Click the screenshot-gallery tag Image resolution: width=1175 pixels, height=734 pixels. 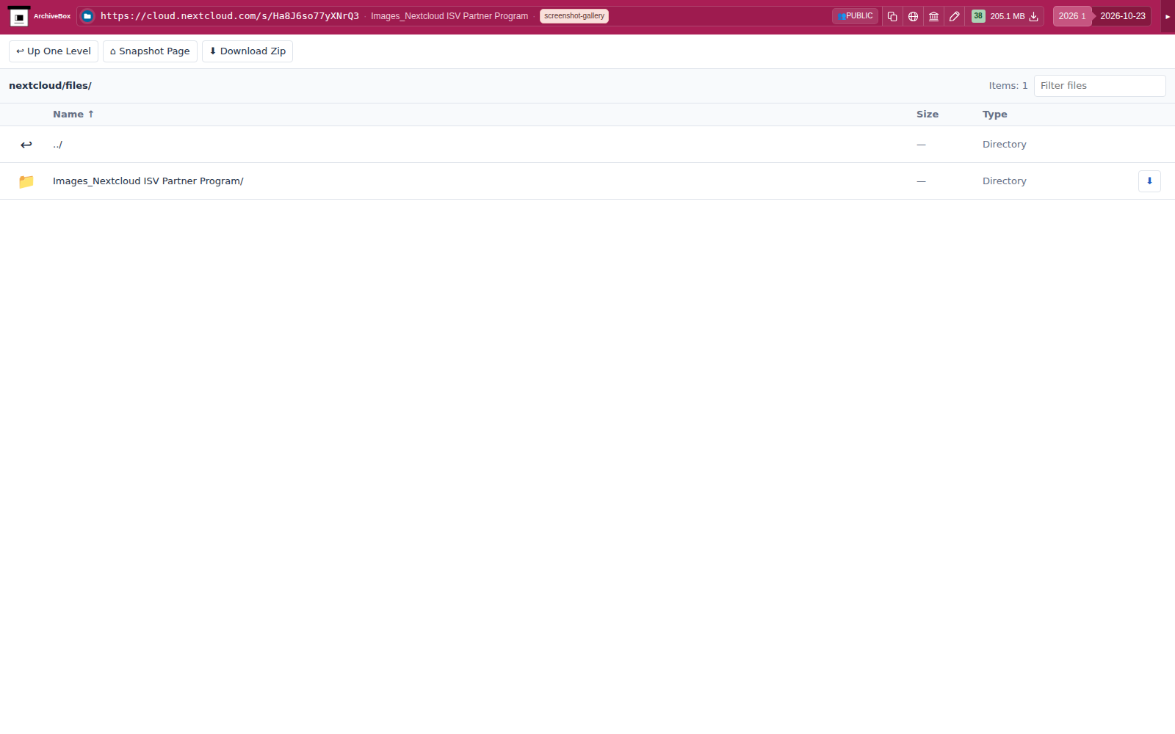point(574,16)
